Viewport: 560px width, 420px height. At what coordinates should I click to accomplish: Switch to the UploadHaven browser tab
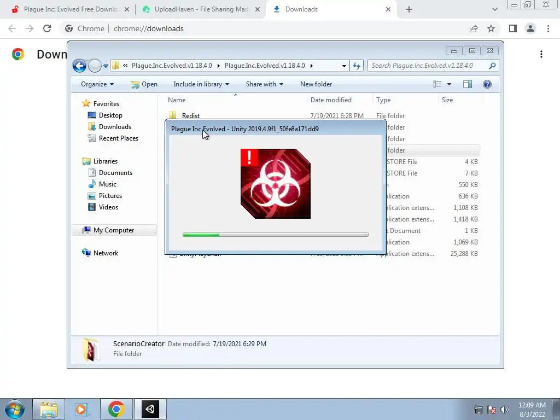point(201,9)
